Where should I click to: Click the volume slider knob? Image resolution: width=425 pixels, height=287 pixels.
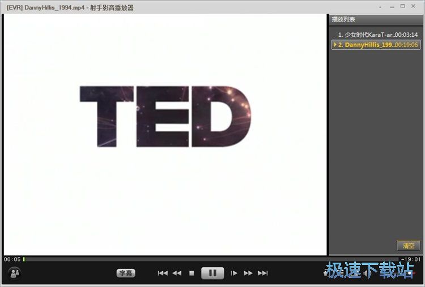coord(410,273)
